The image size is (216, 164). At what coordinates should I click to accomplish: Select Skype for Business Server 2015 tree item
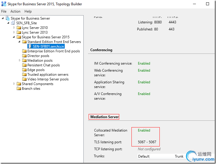tap(45, 37)
